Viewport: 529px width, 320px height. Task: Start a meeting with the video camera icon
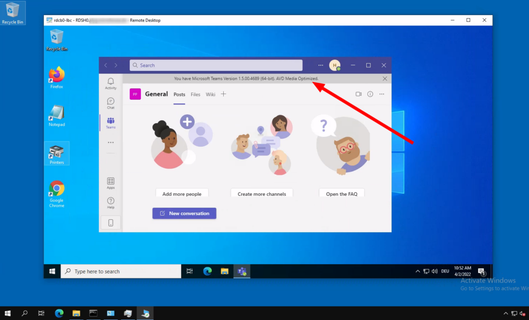tap(359, 94)
